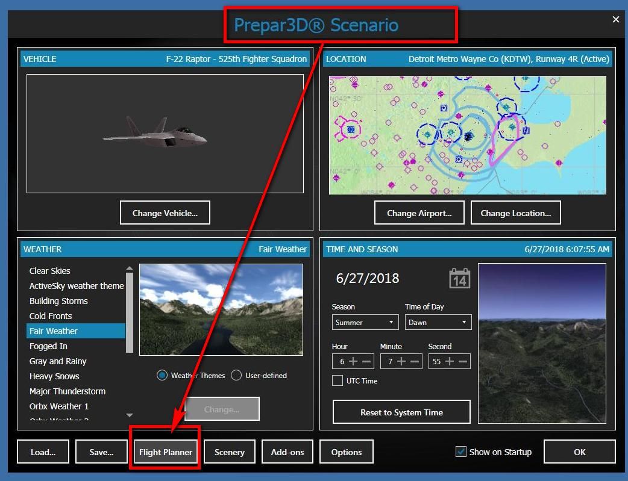
Task: Click the weather list scrollbar thumb
Action: (130, 312)
